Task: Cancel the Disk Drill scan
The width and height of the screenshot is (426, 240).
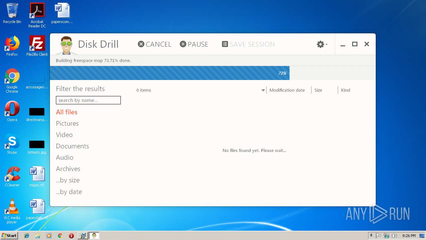Action: coord(154,44)
